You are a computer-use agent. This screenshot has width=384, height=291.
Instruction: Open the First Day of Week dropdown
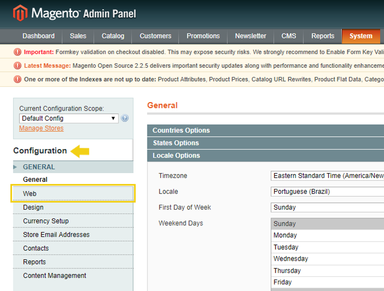click(x=327, y=208)
